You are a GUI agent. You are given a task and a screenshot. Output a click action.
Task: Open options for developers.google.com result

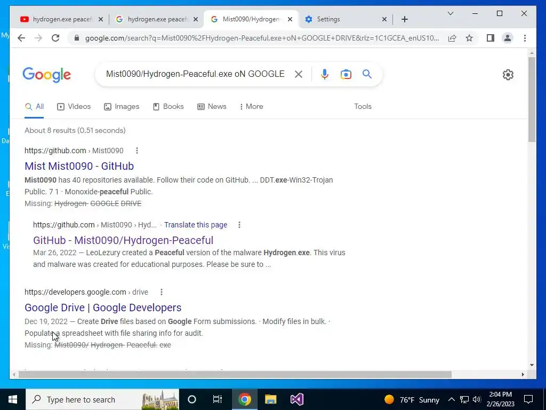pyautogui.click(x=161, y=292)
